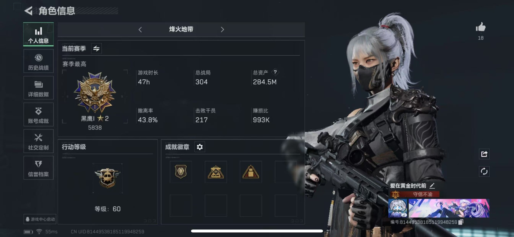Switch to previous game mode with the left chevron

click(140, 30)
